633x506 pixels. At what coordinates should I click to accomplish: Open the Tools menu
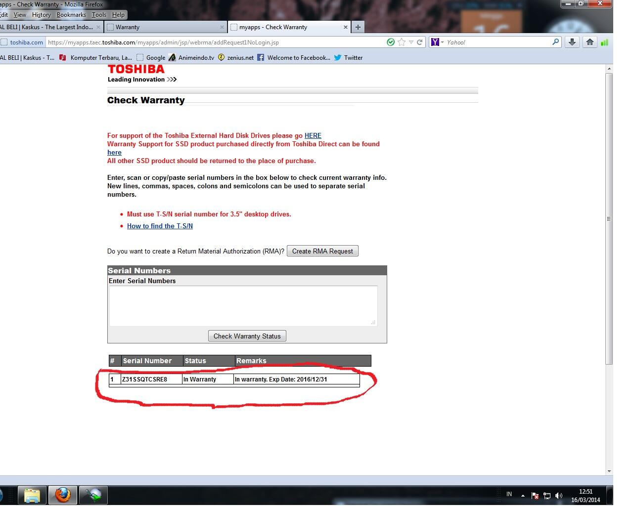[x=99, y=15]
